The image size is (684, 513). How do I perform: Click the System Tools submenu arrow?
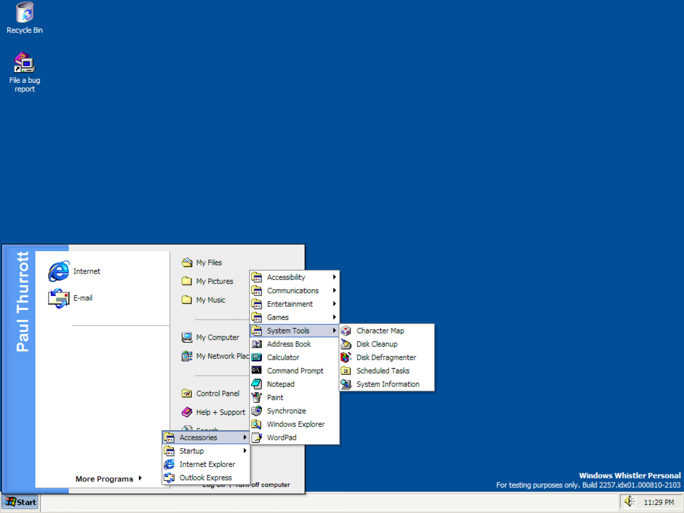pos(335,330)
